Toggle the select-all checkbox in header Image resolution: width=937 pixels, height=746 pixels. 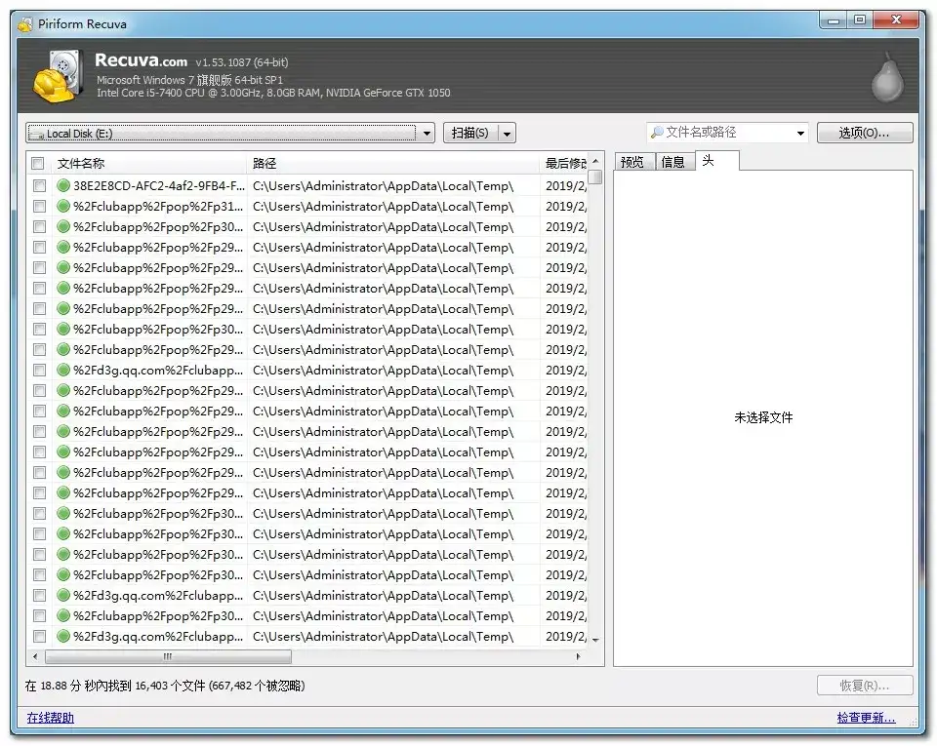(38, 163)
